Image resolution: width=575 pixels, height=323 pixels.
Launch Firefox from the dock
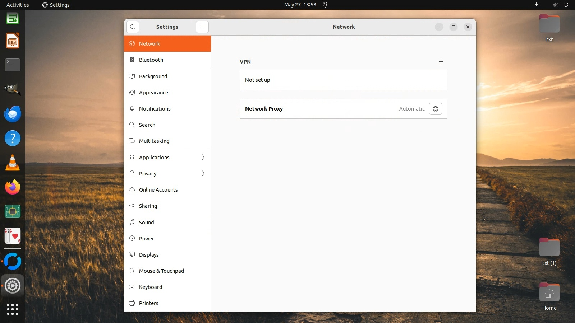click(x=13, y=187)
